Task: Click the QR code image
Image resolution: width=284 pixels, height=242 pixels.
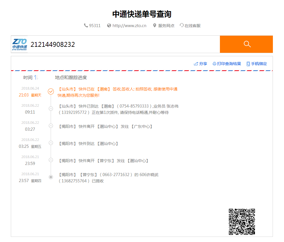Action: pyautogui.click(x=242, y=222)
